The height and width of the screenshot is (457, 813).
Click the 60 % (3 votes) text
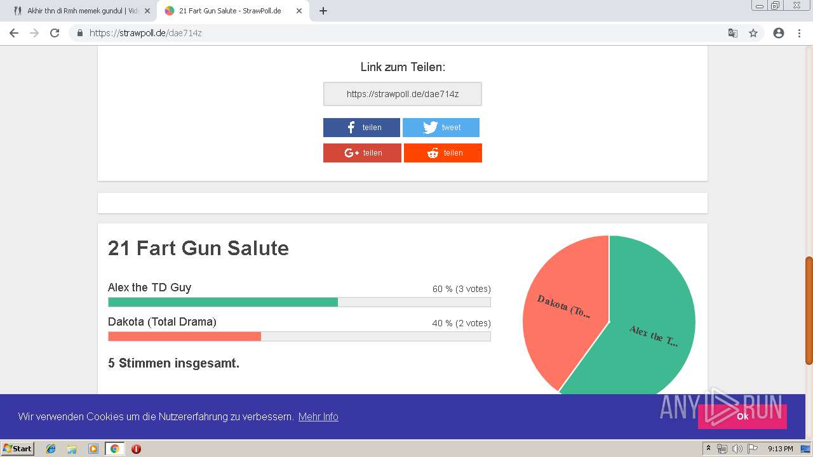coord(462,289)
